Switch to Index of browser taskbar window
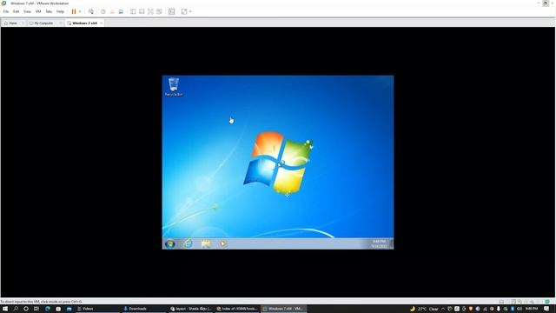 coord(237,309)
